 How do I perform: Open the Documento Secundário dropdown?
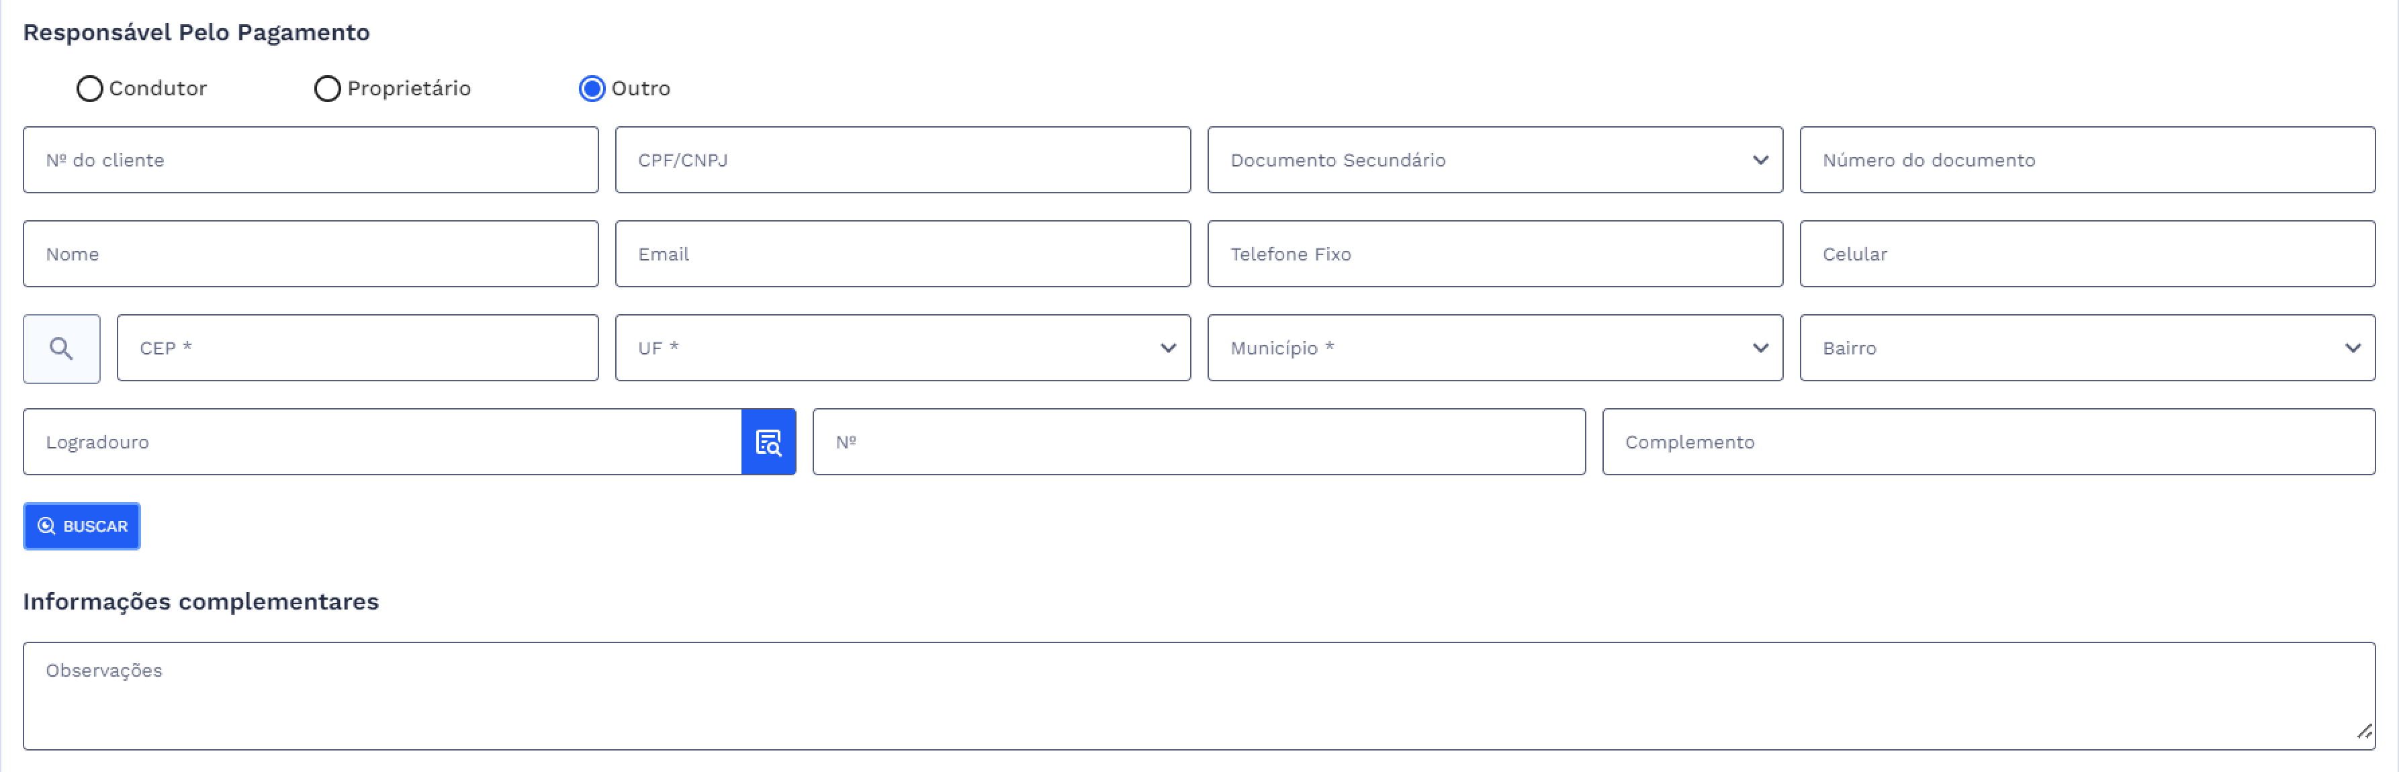[x=1494, y=160]
